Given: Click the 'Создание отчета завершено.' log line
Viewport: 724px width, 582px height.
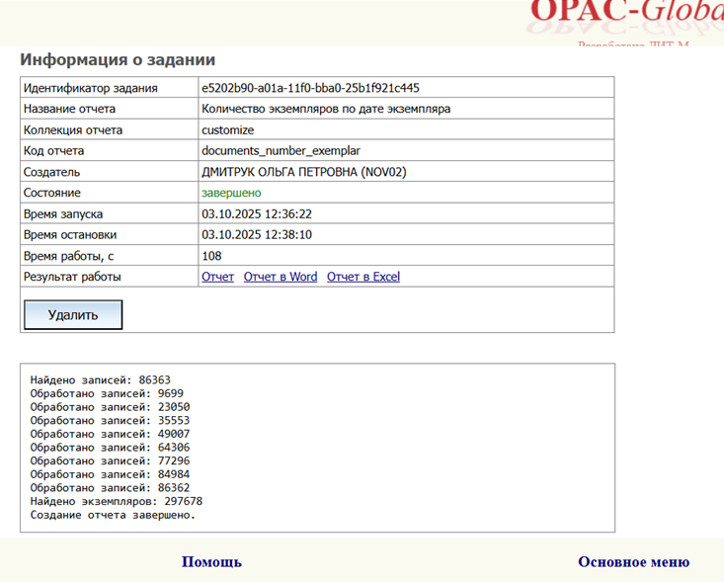Looking at the screenshot, I should pyautogui.click(x=113, y=515).
